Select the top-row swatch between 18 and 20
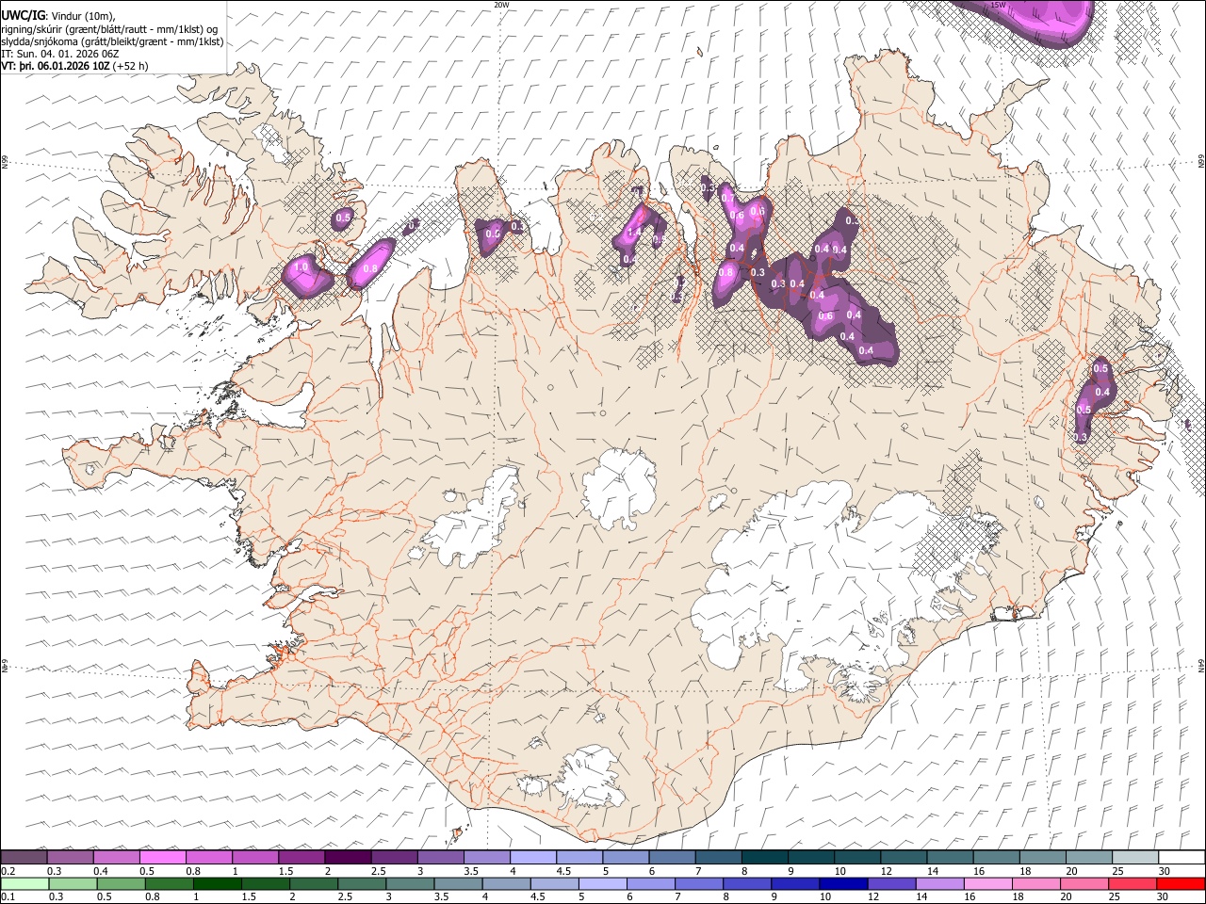 pos(1042,857)
